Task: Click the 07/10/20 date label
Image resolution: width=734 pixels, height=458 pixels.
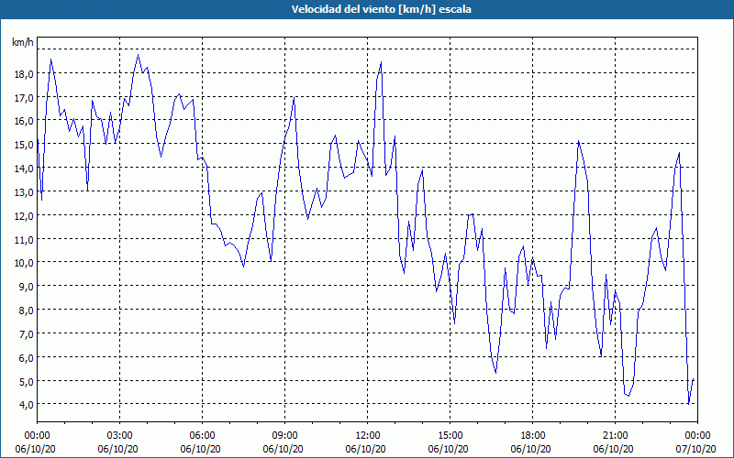Action: tap(696, 450)
